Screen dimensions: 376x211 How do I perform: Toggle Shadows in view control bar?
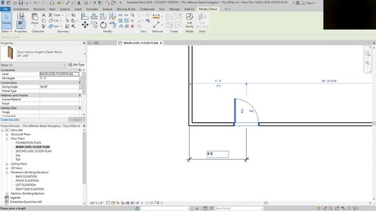coord(123,203)
